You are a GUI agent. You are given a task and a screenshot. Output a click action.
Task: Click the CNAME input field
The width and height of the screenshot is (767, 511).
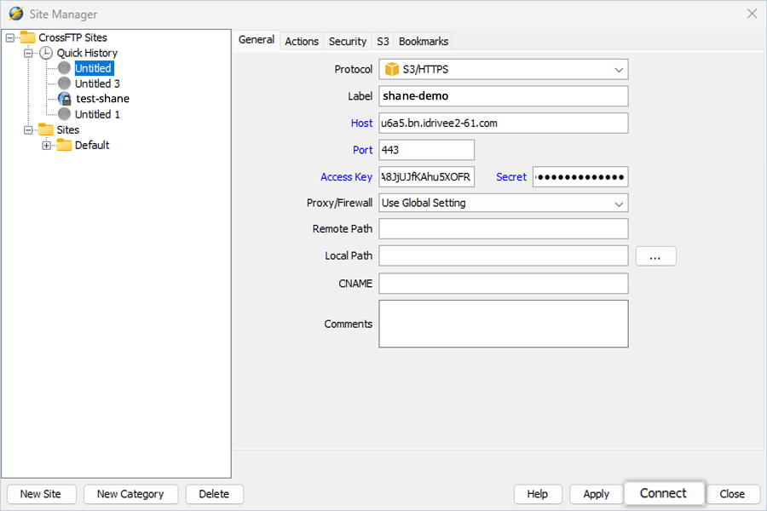pyautogui.click(x=504, y=284)
